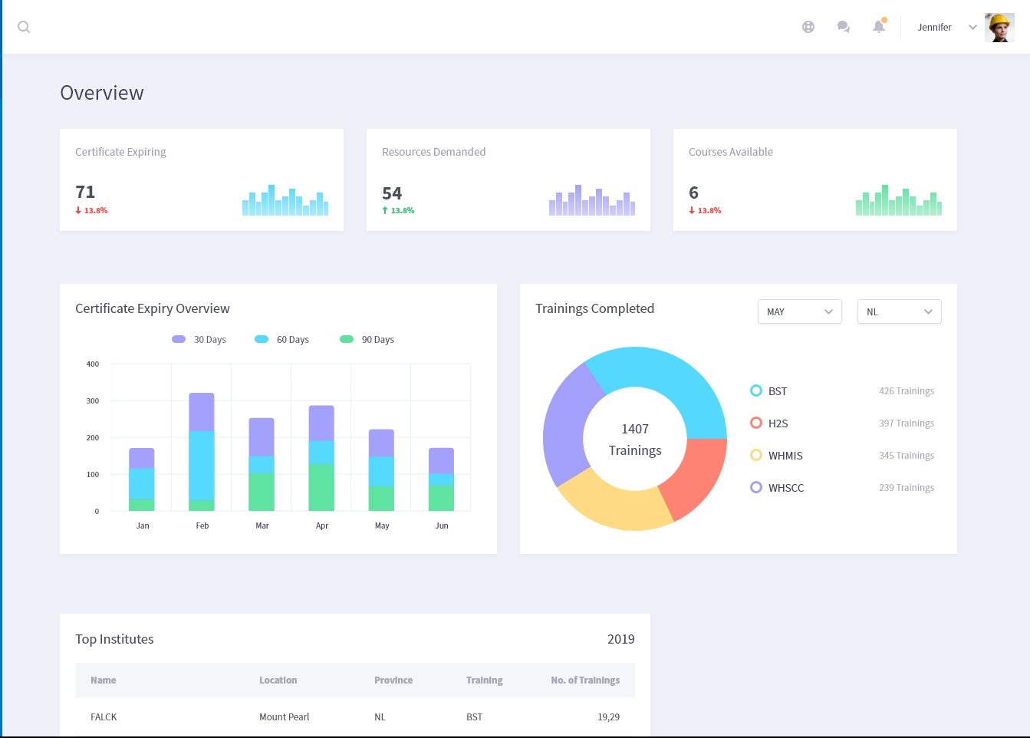This screenshot has width=1030, height=738.
Task: Click the FALCK institute row name
Action: (x=104, y=717)
